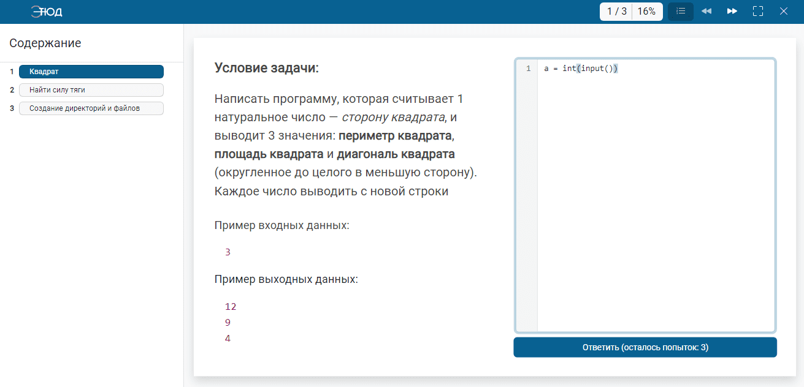
Task: Go to previous task with rewind icon
Action: pos(706,11)
